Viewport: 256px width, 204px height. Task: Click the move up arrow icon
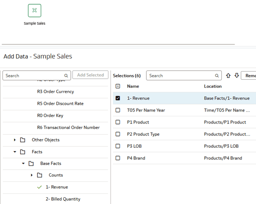[x=228, y=76]
